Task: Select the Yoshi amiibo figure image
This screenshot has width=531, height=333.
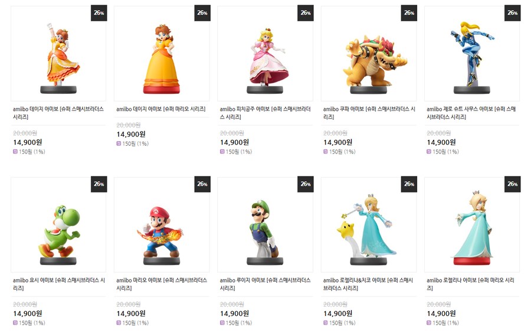Action: pos(58,230)
